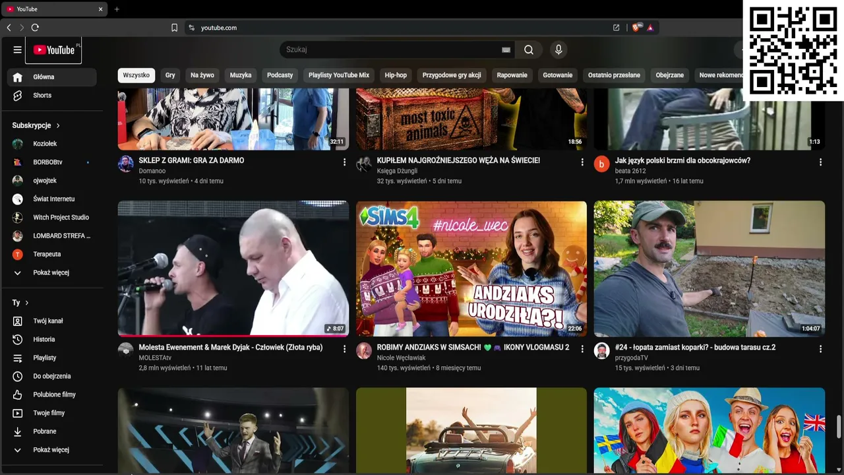
Task: Open options menu for Jak język polski video
Action: [820, 162]
